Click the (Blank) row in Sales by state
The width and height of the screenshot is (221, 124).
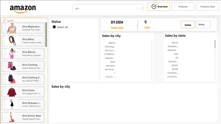175,43
